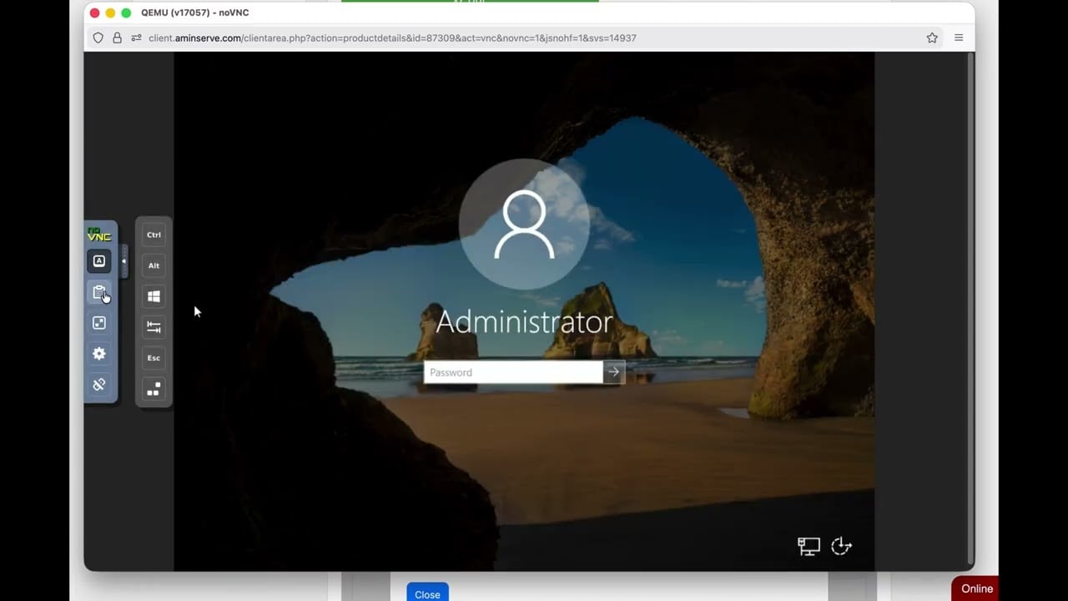Click the site security shield icon
1068x601 pixels.
(x=98, y=38)
